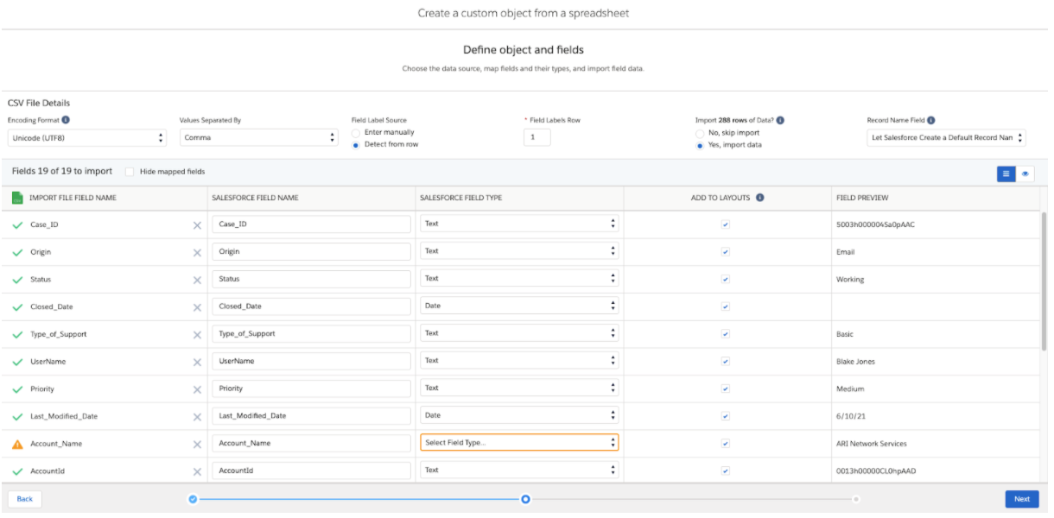Uncheck Add to Layouts for Origin row
Viewport: 1054px width, 518px height.
725,252
